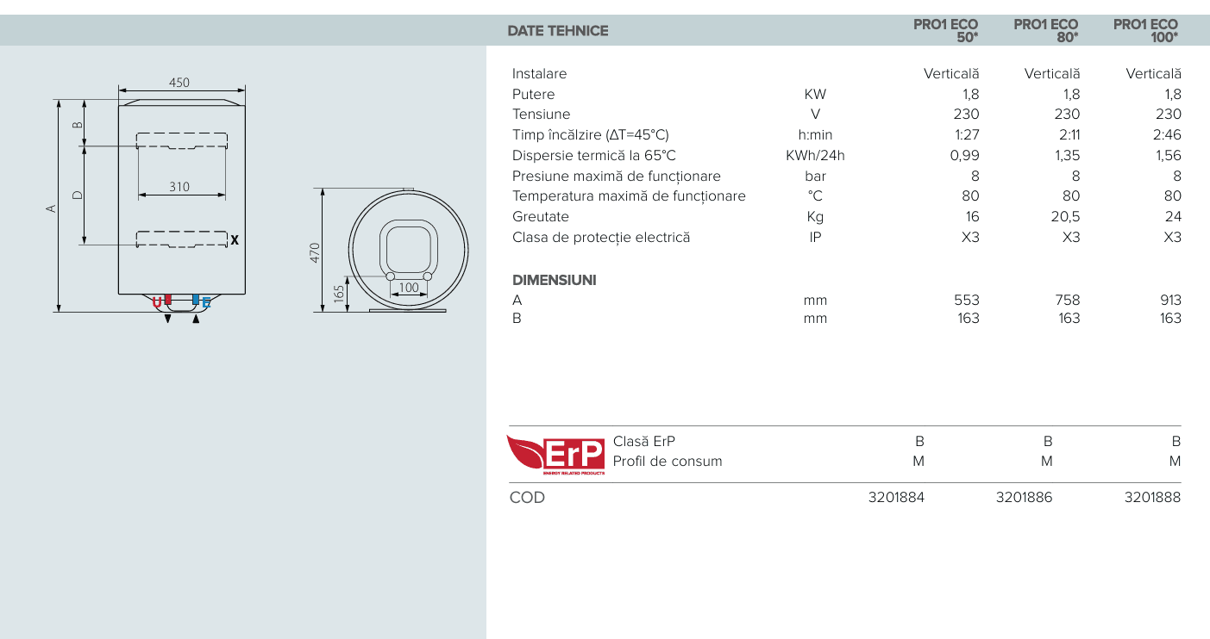Click the DATE TEHNICE header
The height and width of the screenshot is (639, 1210).
558,31
